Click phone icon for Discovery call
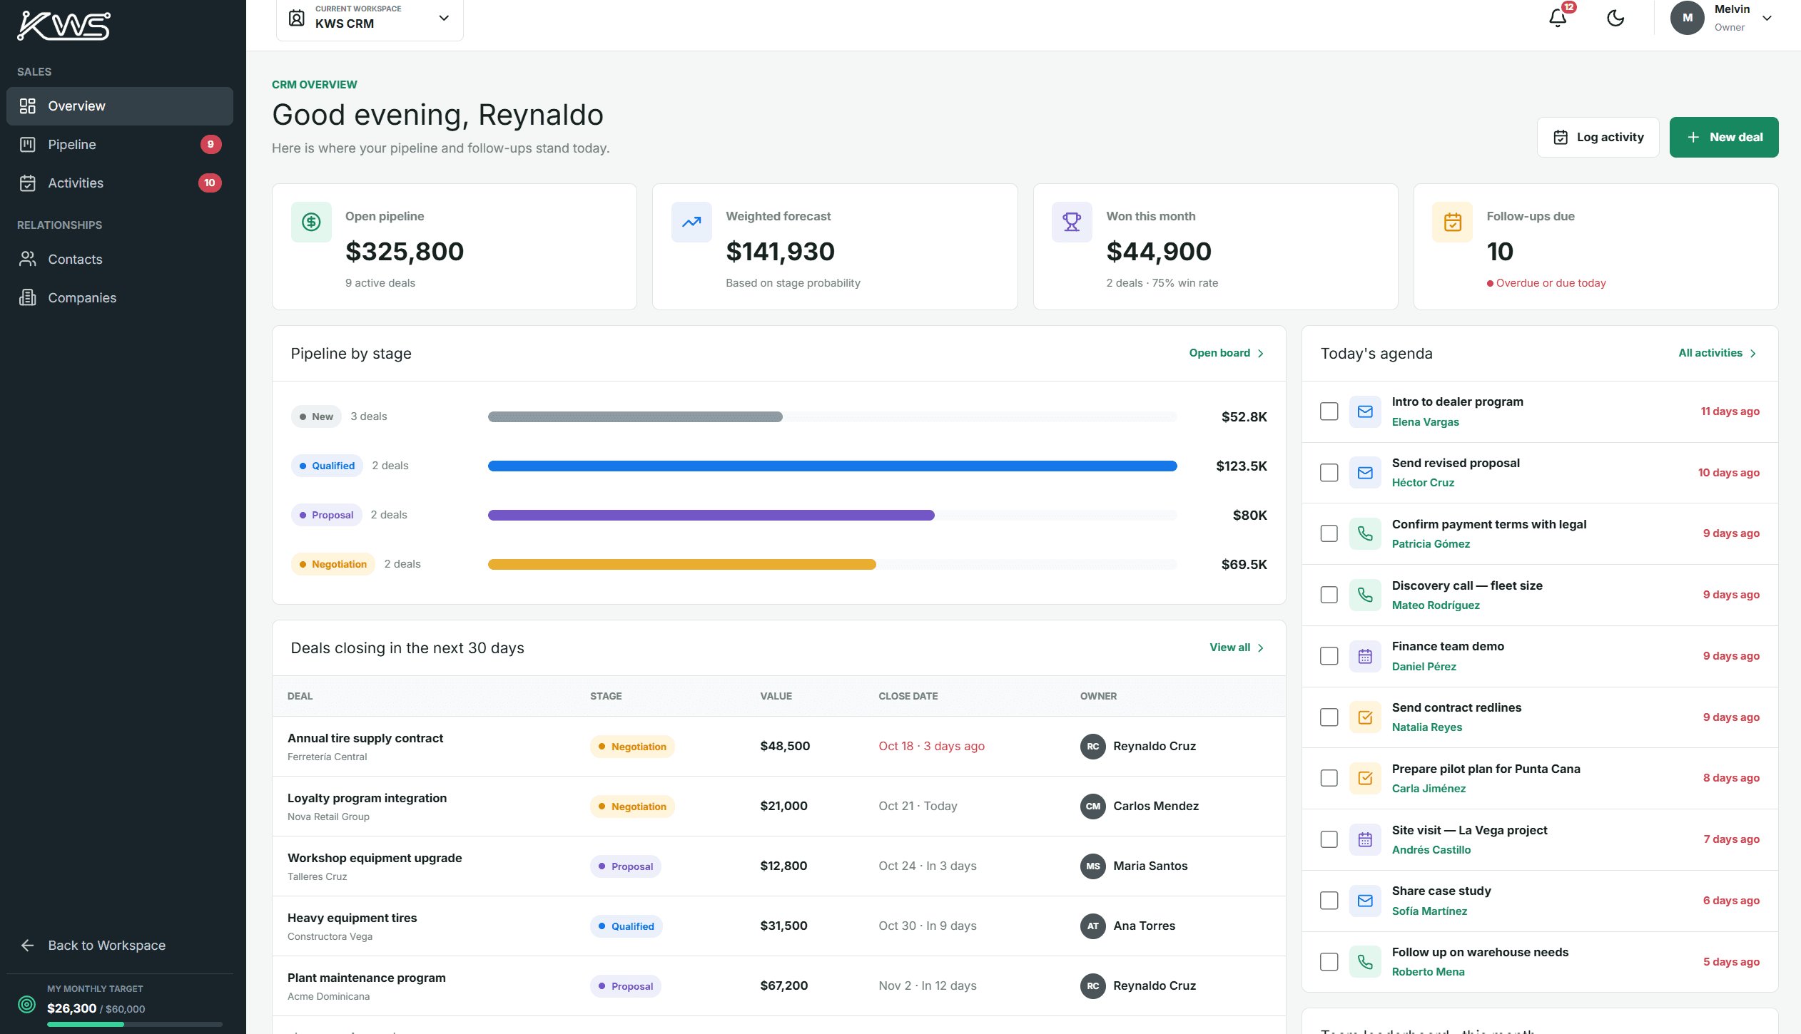The image size is (1801, 1034). (1365, 595)
